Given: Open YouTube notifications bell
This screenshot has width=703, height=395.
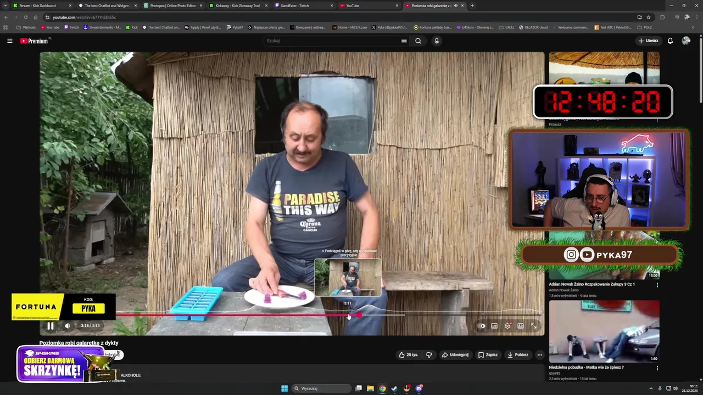Looking at the screenshot, I should [x=670, y=41].
